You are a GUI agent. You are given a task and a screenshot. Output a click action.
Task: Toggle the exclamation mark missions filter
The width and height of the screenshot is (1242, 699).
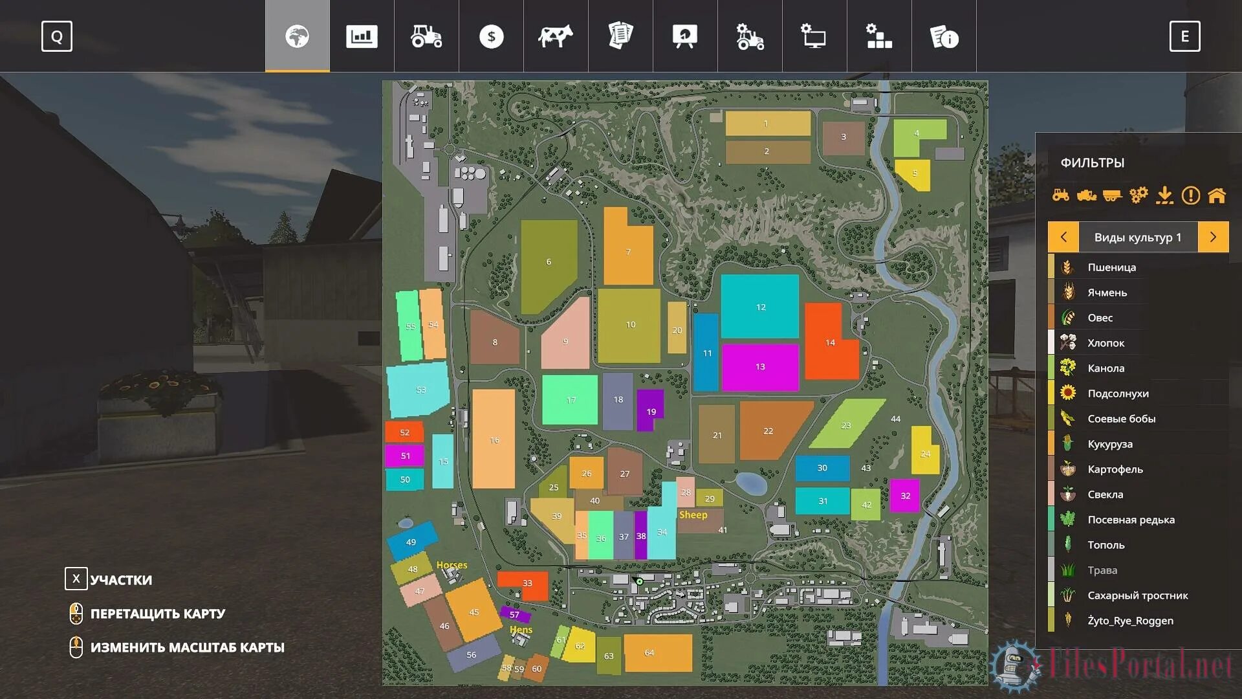coord(1191,195)
